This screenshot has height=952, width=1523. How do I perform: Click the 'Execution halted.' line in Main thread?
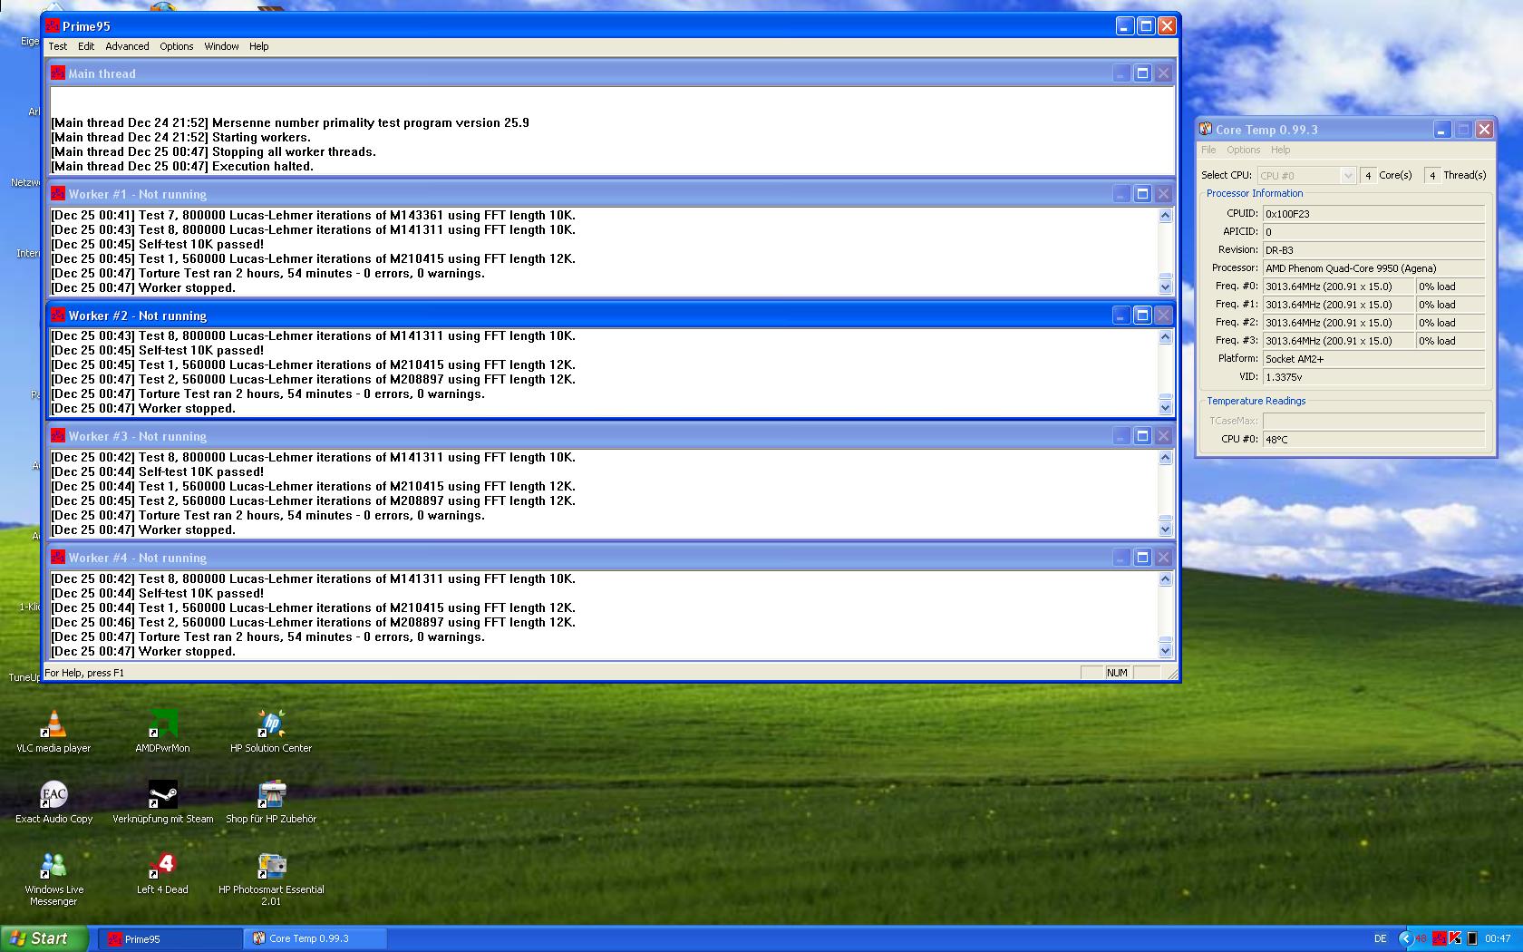tap(182, 167)
